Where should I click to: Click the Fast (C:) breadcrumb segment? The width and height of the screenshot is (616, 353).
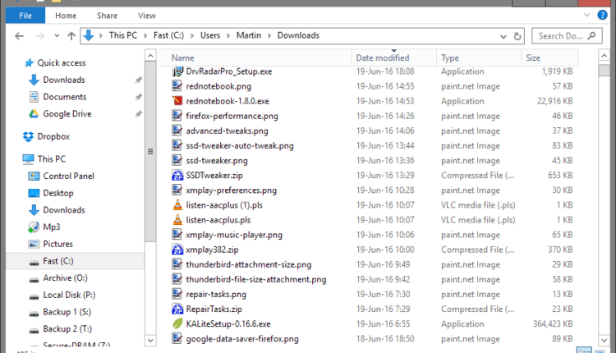click(x=168, y=35)
